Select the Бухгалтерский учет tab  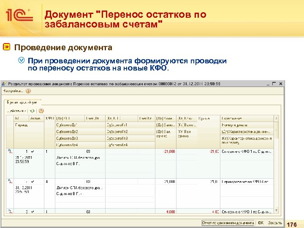coord(22,102)
